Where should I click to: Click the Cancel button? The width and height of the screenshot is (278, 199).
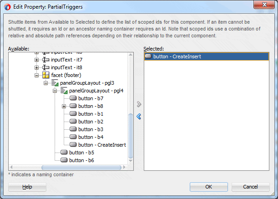[250, 187]
